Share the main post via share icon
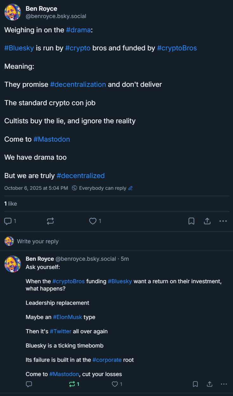233x396 pixels. tap(207, 221)
